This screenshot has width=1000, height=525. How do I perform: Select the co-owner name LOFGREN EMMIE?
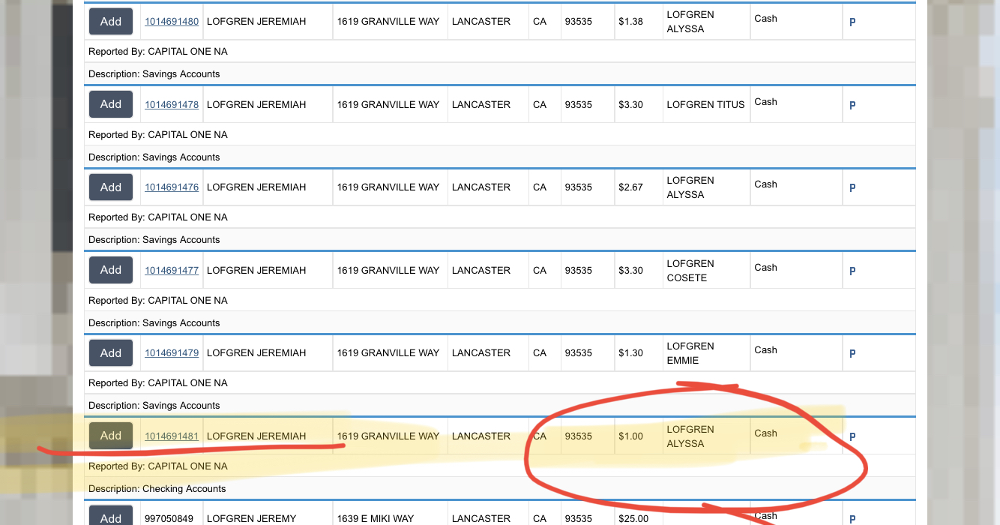click(690, 353)
